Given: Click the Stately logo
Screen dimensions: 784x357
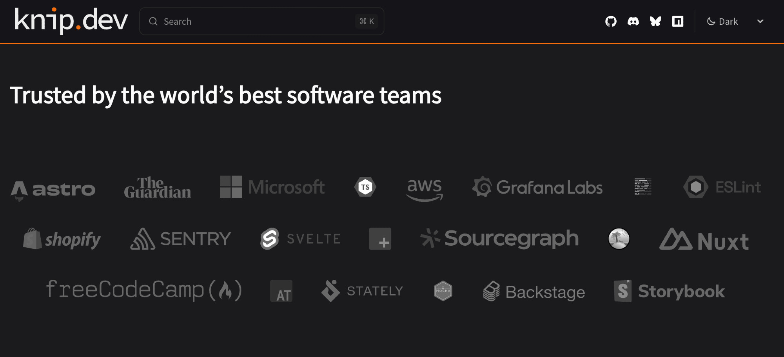Looking at the screenshot, I should 362,291.
